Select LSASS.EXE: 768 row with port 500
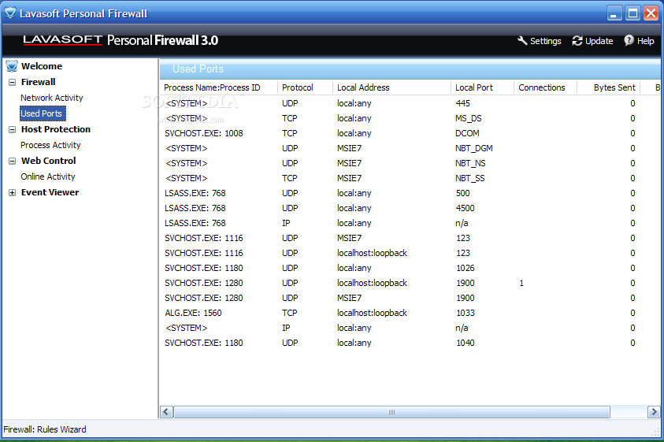The height and width of the screenshot is (442, 664). click(x=410, y=193)
